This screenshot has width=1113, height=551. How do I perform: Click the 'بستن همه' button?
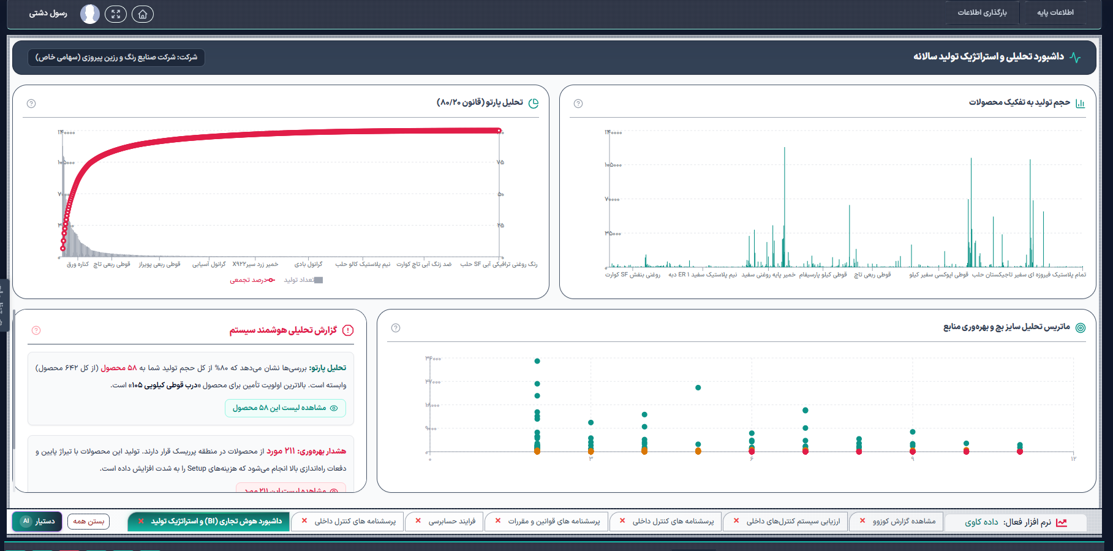coord(89,522)
